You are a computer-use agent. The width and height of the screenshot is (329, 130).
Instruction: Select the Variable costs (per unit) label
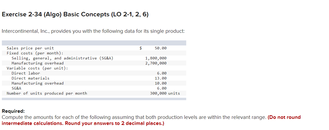pyautogui.click(x=37, y=68)
